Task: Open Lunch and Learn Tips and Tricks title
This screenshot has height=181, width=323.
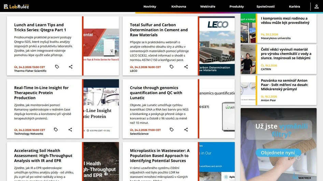Action: 40,27
